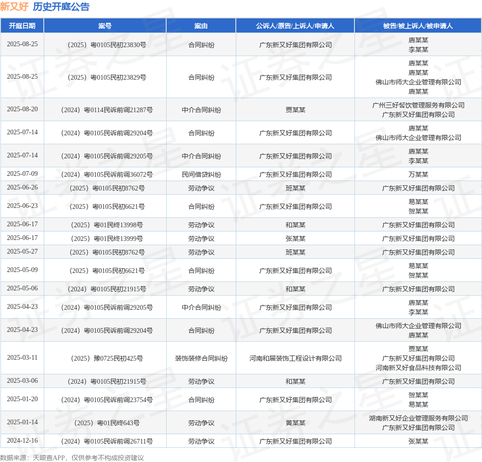Screen dimensions: 482x462
Task: Click the date 2025-01-20
Action: pos(23,399)
